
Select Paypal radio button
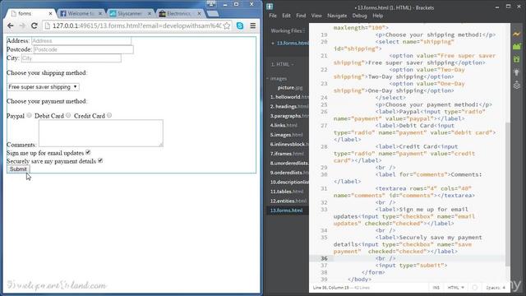point(30,115)
